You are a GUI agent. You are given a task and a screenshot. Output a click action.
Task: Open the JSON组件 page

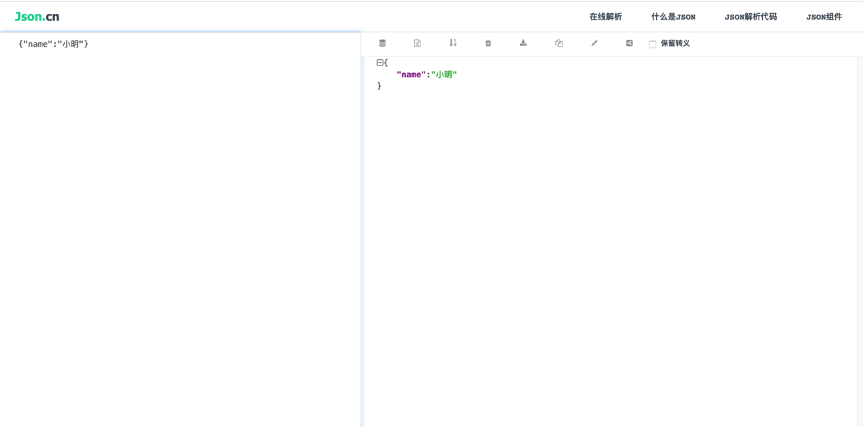[x=824, y=16]
